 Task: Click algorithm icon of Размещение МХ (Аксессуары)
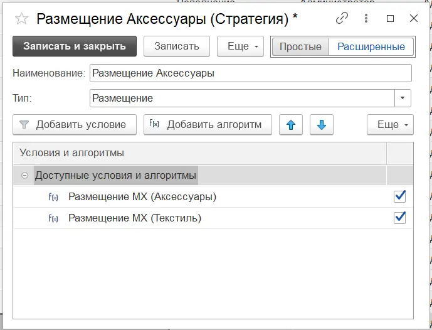(53, 197)
